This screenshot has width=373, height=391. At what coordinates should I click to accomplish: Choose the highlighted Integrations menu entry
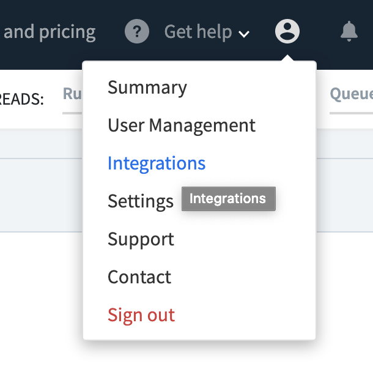(x=157, y=163)
